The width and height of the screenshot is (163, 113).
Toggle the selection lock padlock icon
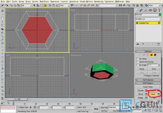coord(31,107)
